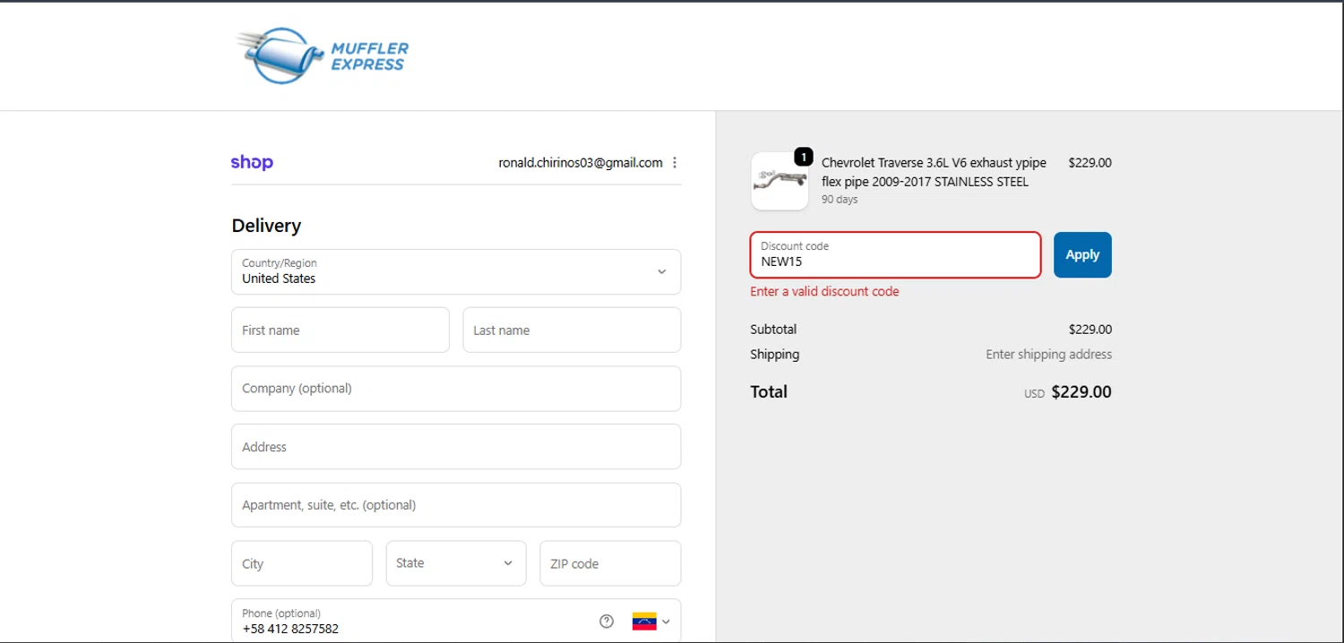Apply the discount code
The width and height of the screenshot is (1344, 643).
tap(1082, 255)
